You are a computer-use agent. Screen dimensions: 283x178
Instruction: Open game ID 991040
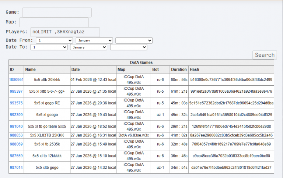click(x=16, y=127)
